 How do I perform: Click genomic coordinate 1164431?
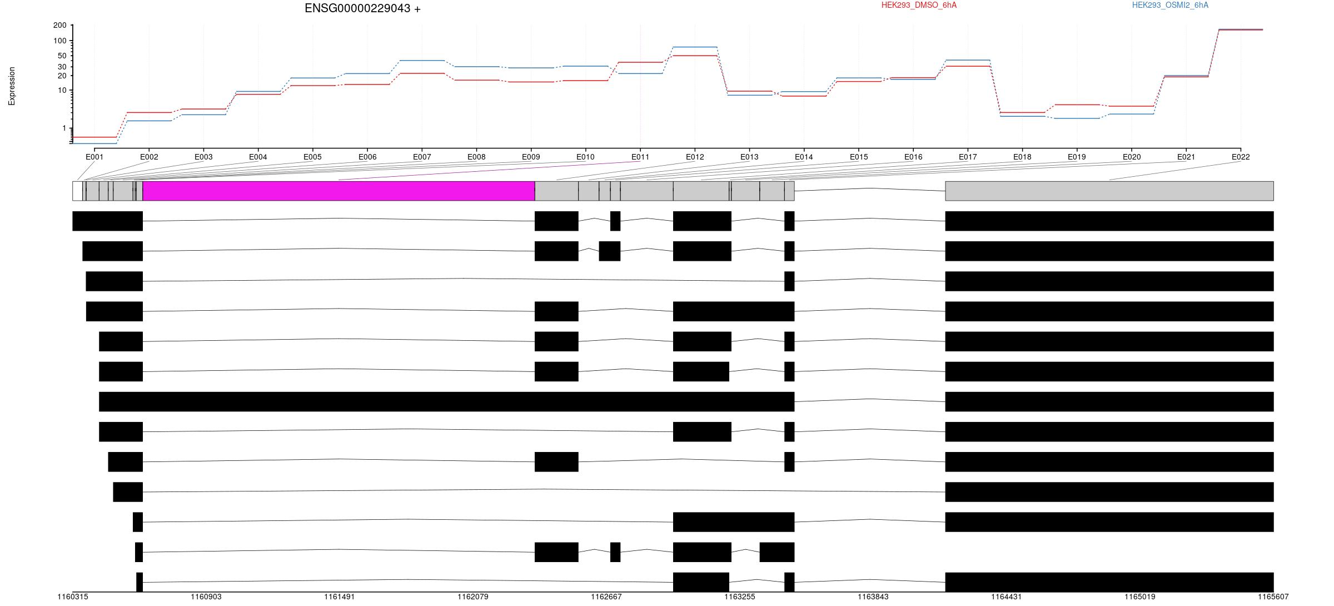(x=1007, y=597)
